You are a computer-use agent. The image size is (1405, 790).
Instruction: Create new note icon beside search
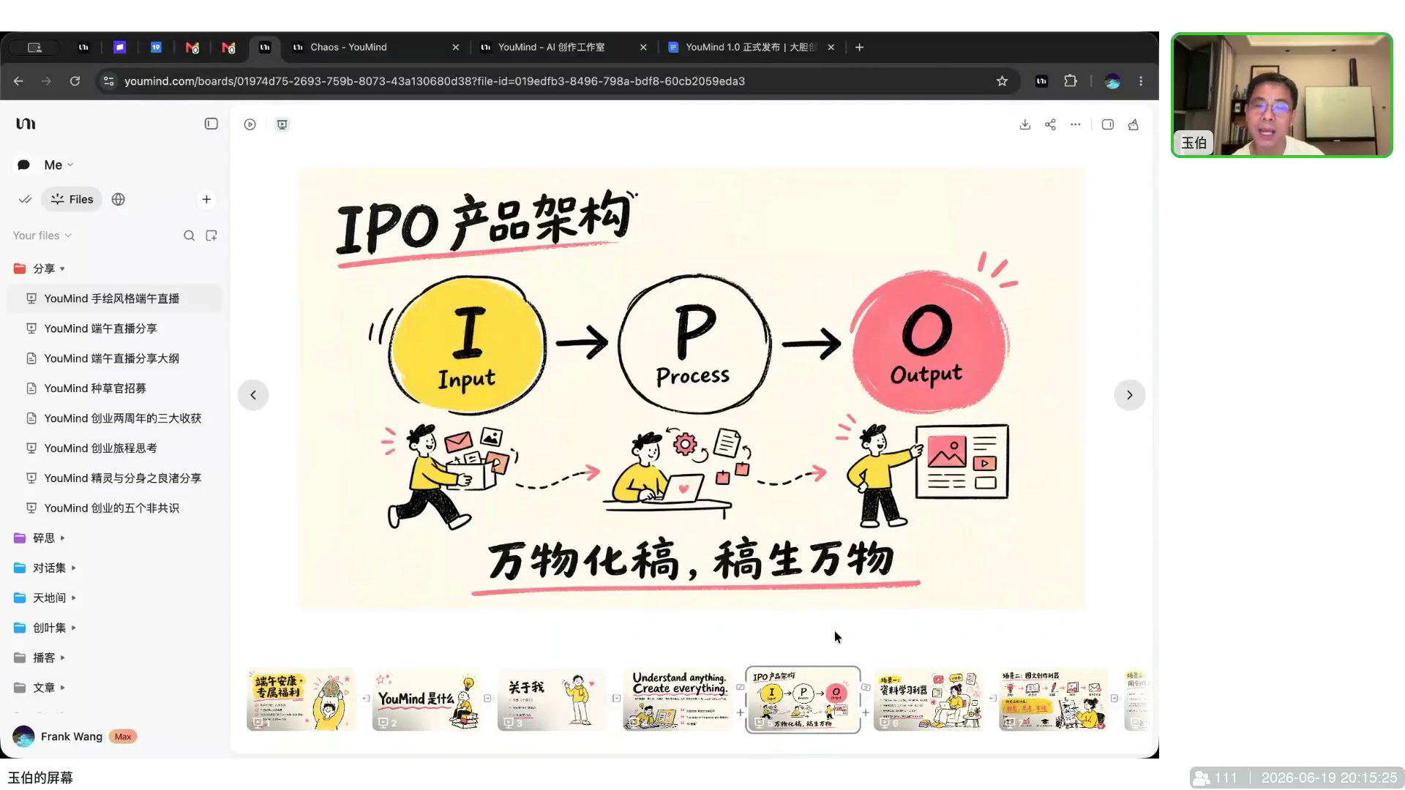click(x=211, y=236)
